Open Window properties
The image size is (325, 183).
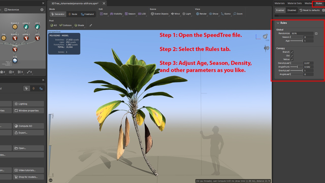pos(28,111)
